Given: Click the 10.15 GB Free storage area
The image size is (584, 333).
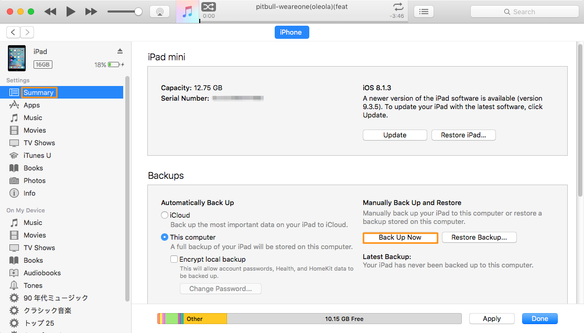Looking at the screenshot, I should click(344, 319).
